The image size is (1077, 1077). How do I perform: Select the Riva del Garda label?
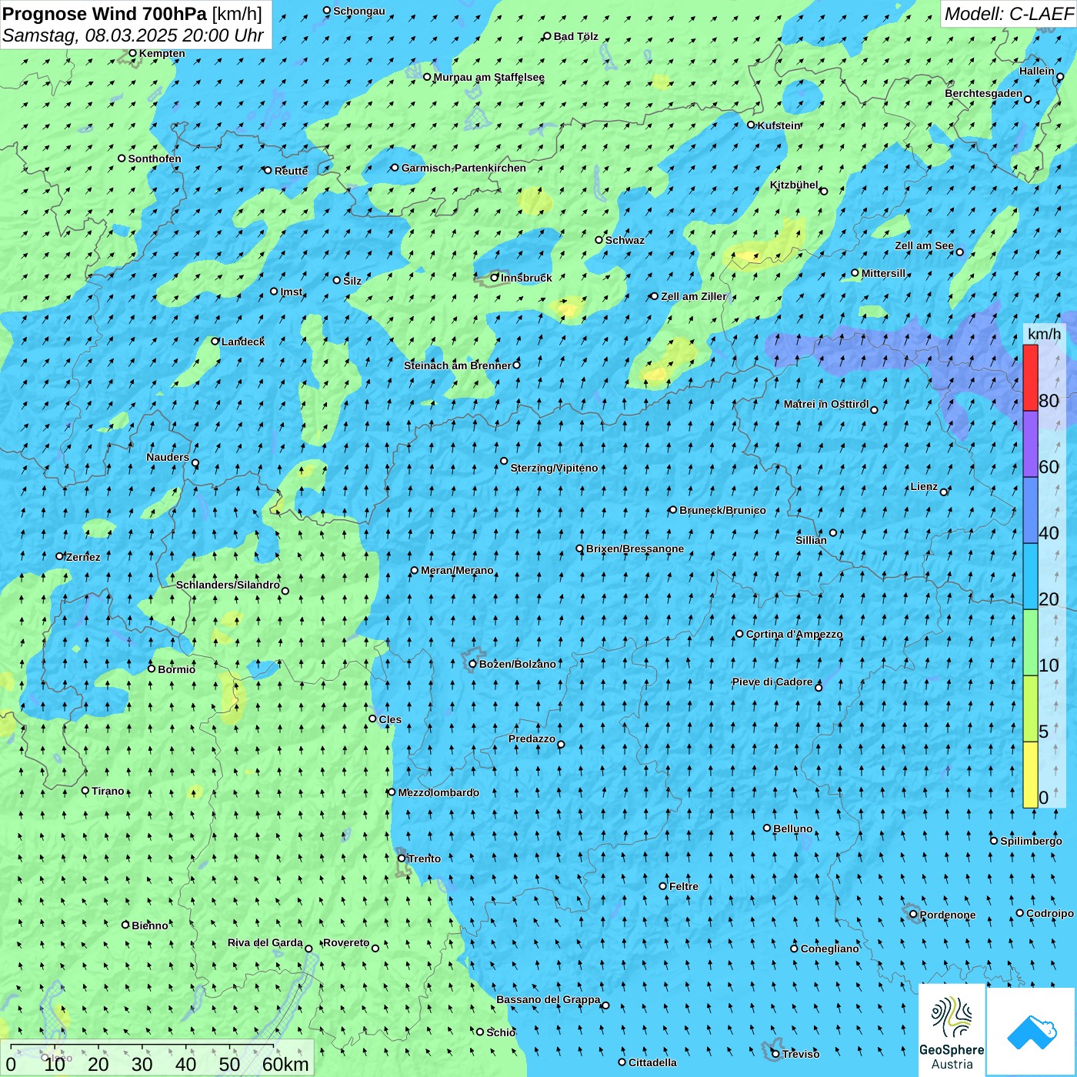coord(265,942)
